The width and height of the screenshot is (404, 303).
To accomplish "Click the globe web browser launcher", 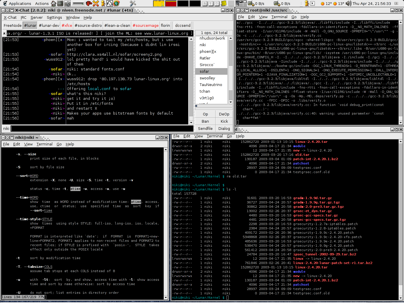I will pos(117,3).
